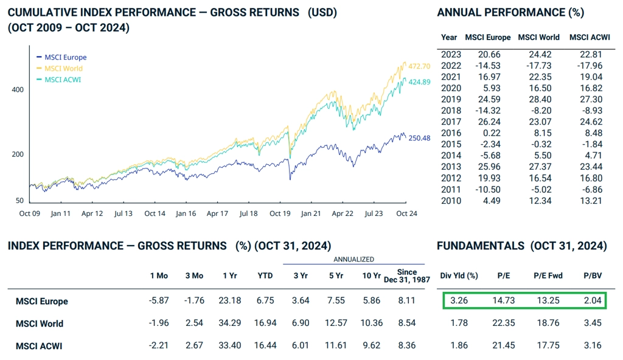
Task: Click the 2010 MSCI ACWI value 13.21
Action: click(x=591, y=201)
